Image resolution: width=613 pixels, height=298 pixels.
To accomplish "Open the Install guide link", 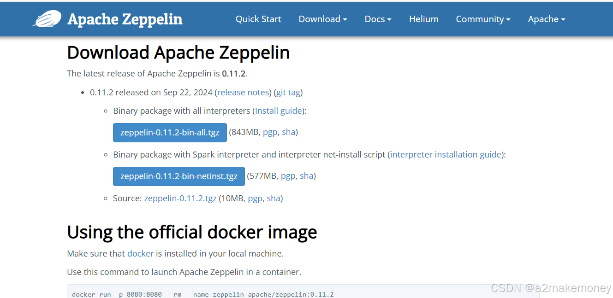I will point(278,111).
